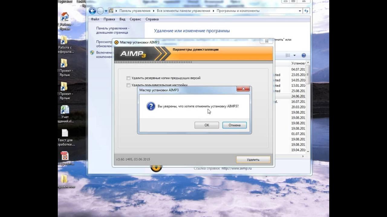Expand arrow before 'Все элементы панели управления'

[x=154, y=11]
